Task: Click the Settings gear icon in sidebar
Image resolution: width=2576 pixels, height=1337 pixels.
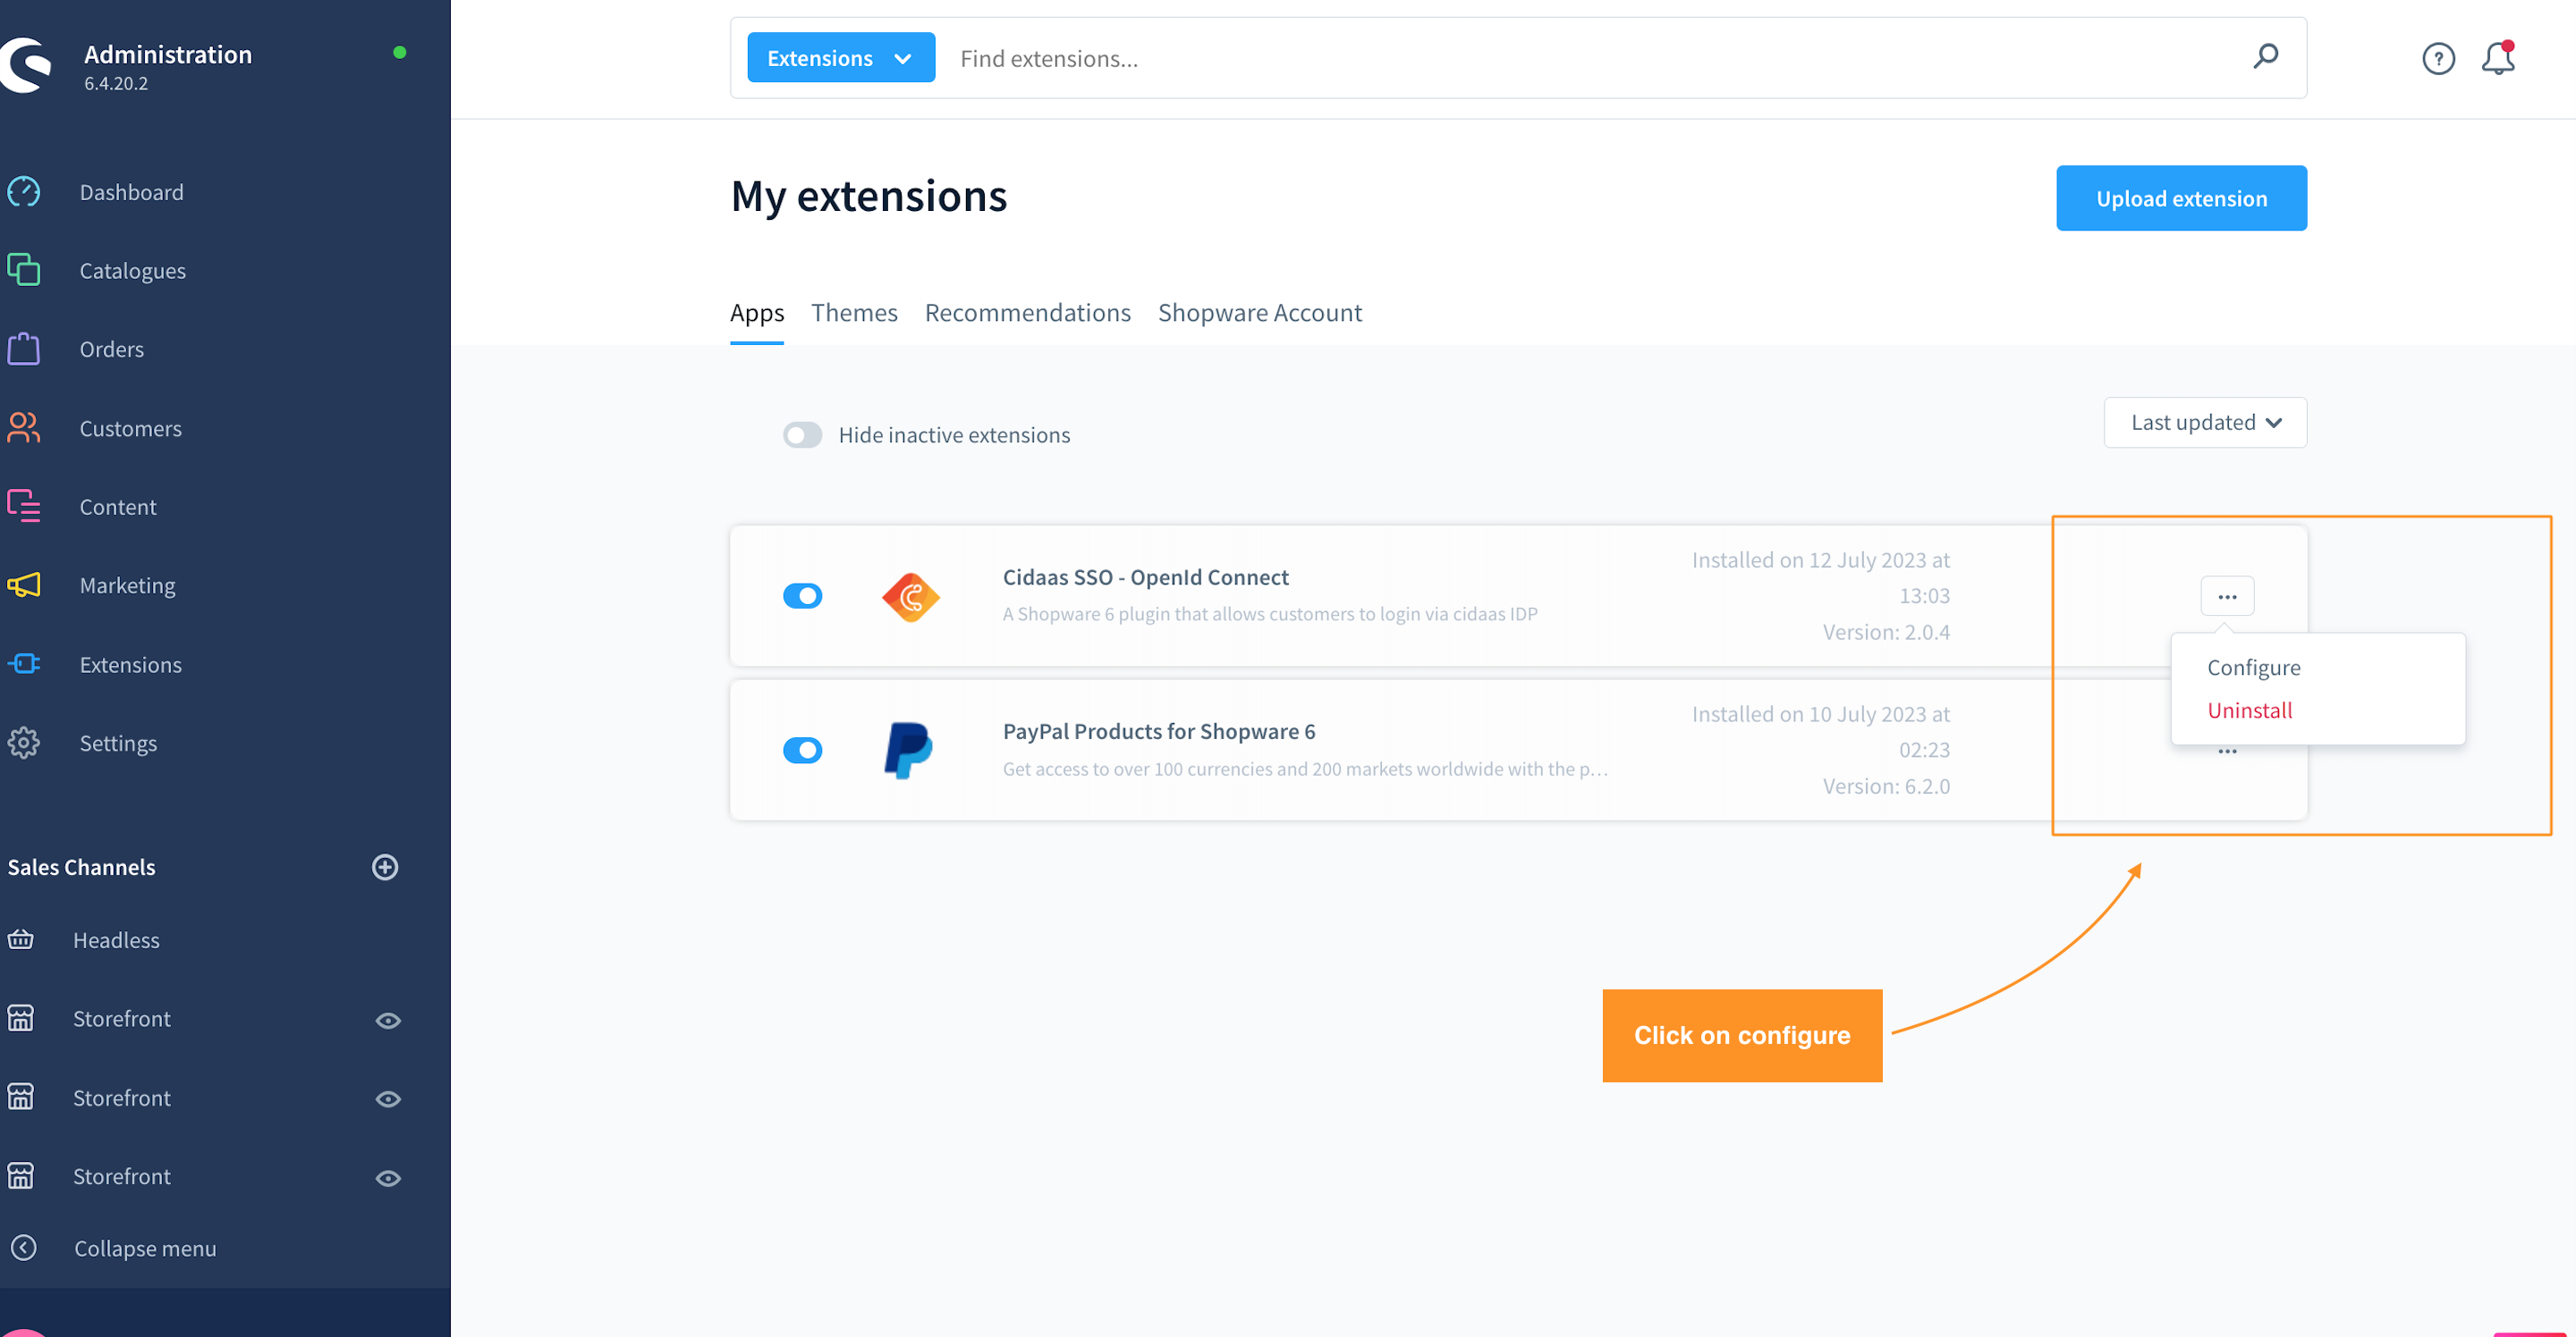Action: (x=26, y=741)
